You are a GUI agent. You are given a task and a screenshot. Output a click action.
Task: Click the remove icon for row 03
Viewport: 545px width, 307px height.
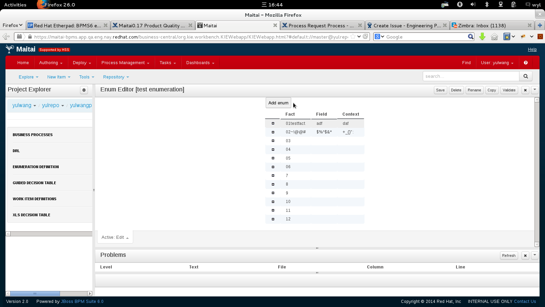pyautogui.click(x=273, y=141)
